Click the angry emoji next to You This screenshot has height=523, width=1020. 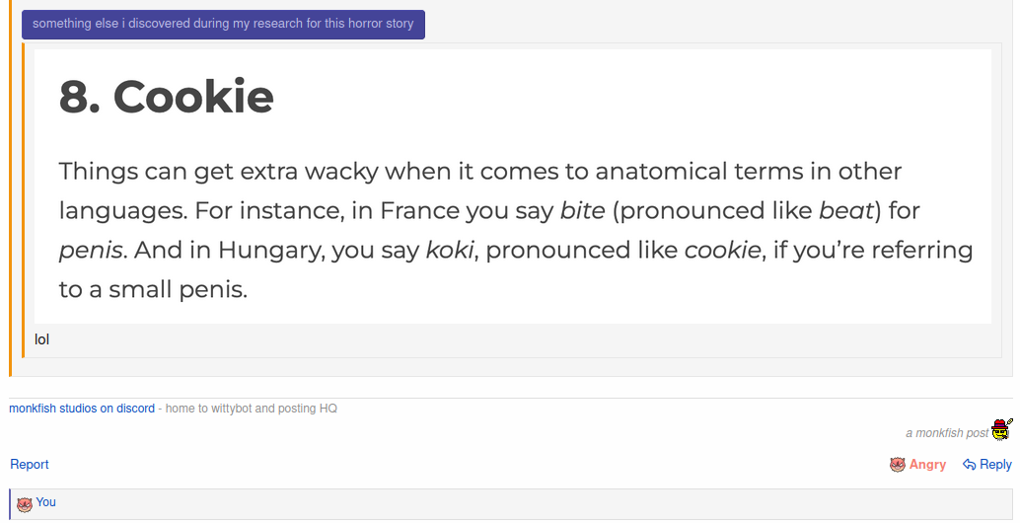pyautogui.click(x=24, y=504)
